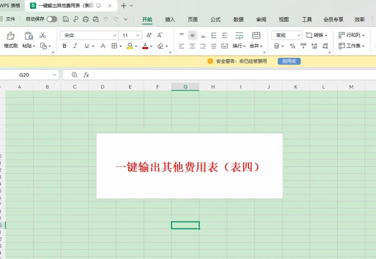Click the thousands separator icon
The height and width of the screenshot is (259, 376).
pyautogui.click(x=303, y=46)
